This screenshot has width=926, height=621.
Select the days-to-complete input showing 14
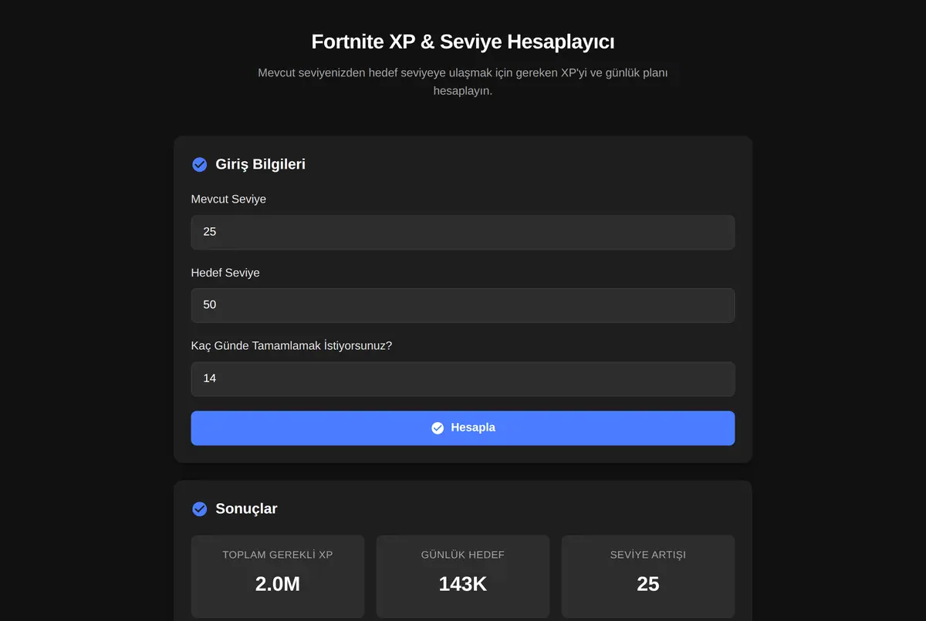tap(463, 379)
